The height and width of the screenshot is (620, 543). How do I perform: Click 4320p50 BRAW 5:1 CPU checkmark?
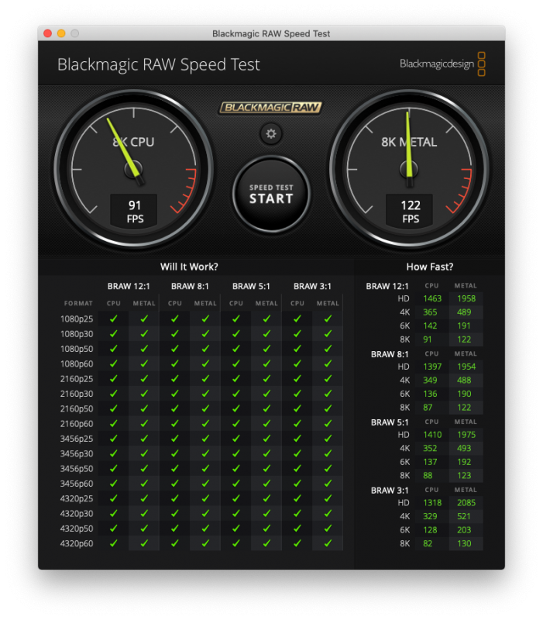tap(236, 529)
